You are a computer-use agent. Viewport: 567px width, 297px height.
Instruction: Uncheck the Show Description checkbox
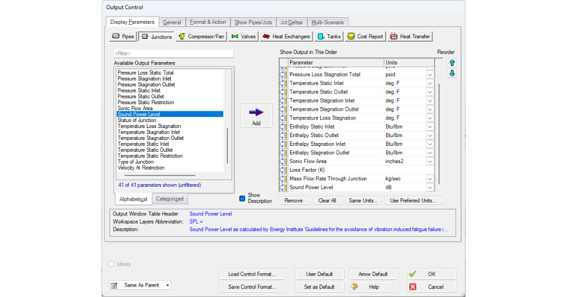point(242,198)
